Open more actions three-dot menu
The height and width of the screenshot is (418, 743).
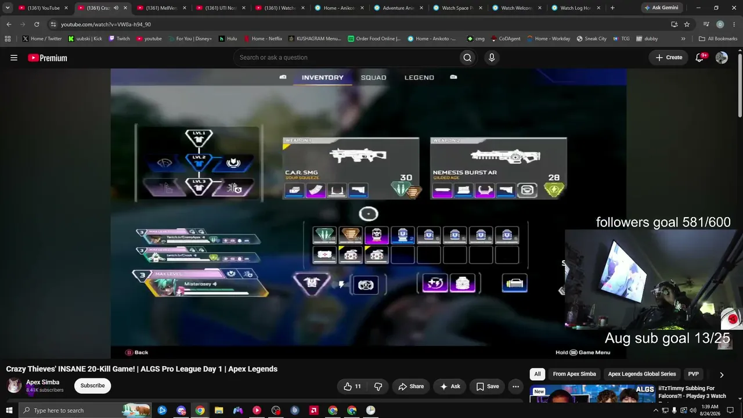click(x=515, y=386)
